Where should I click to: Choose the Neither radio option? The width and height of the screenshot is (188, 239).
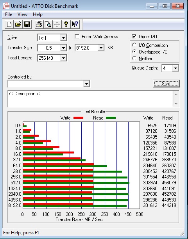click(134, 58)
